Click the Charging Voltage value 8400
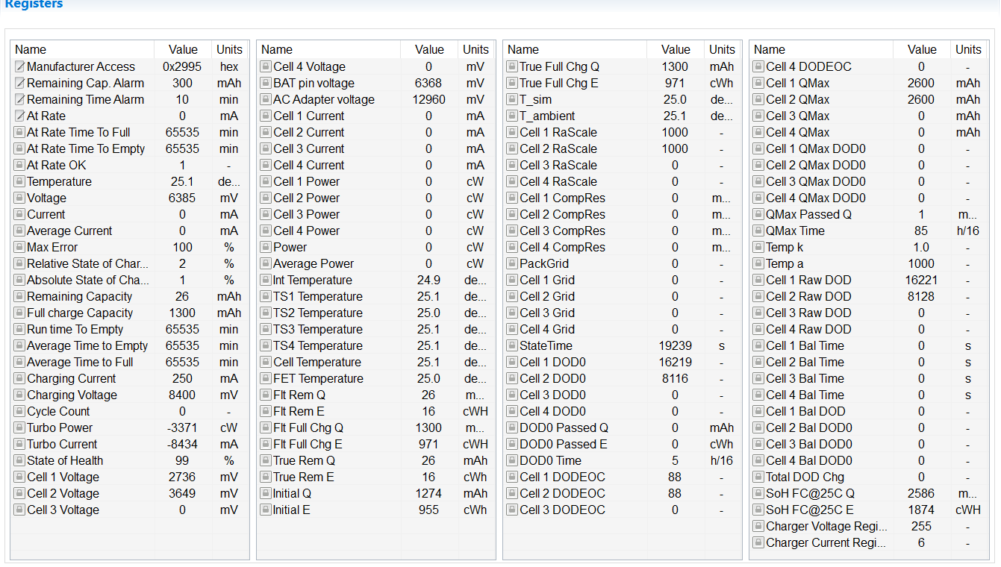Screen dimensions: 1001x567 (x=182, y=395)
